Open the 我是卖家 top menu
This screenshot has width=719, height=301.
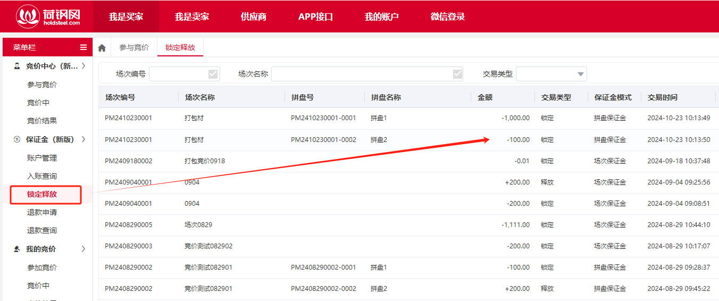[x=192, y=16]
